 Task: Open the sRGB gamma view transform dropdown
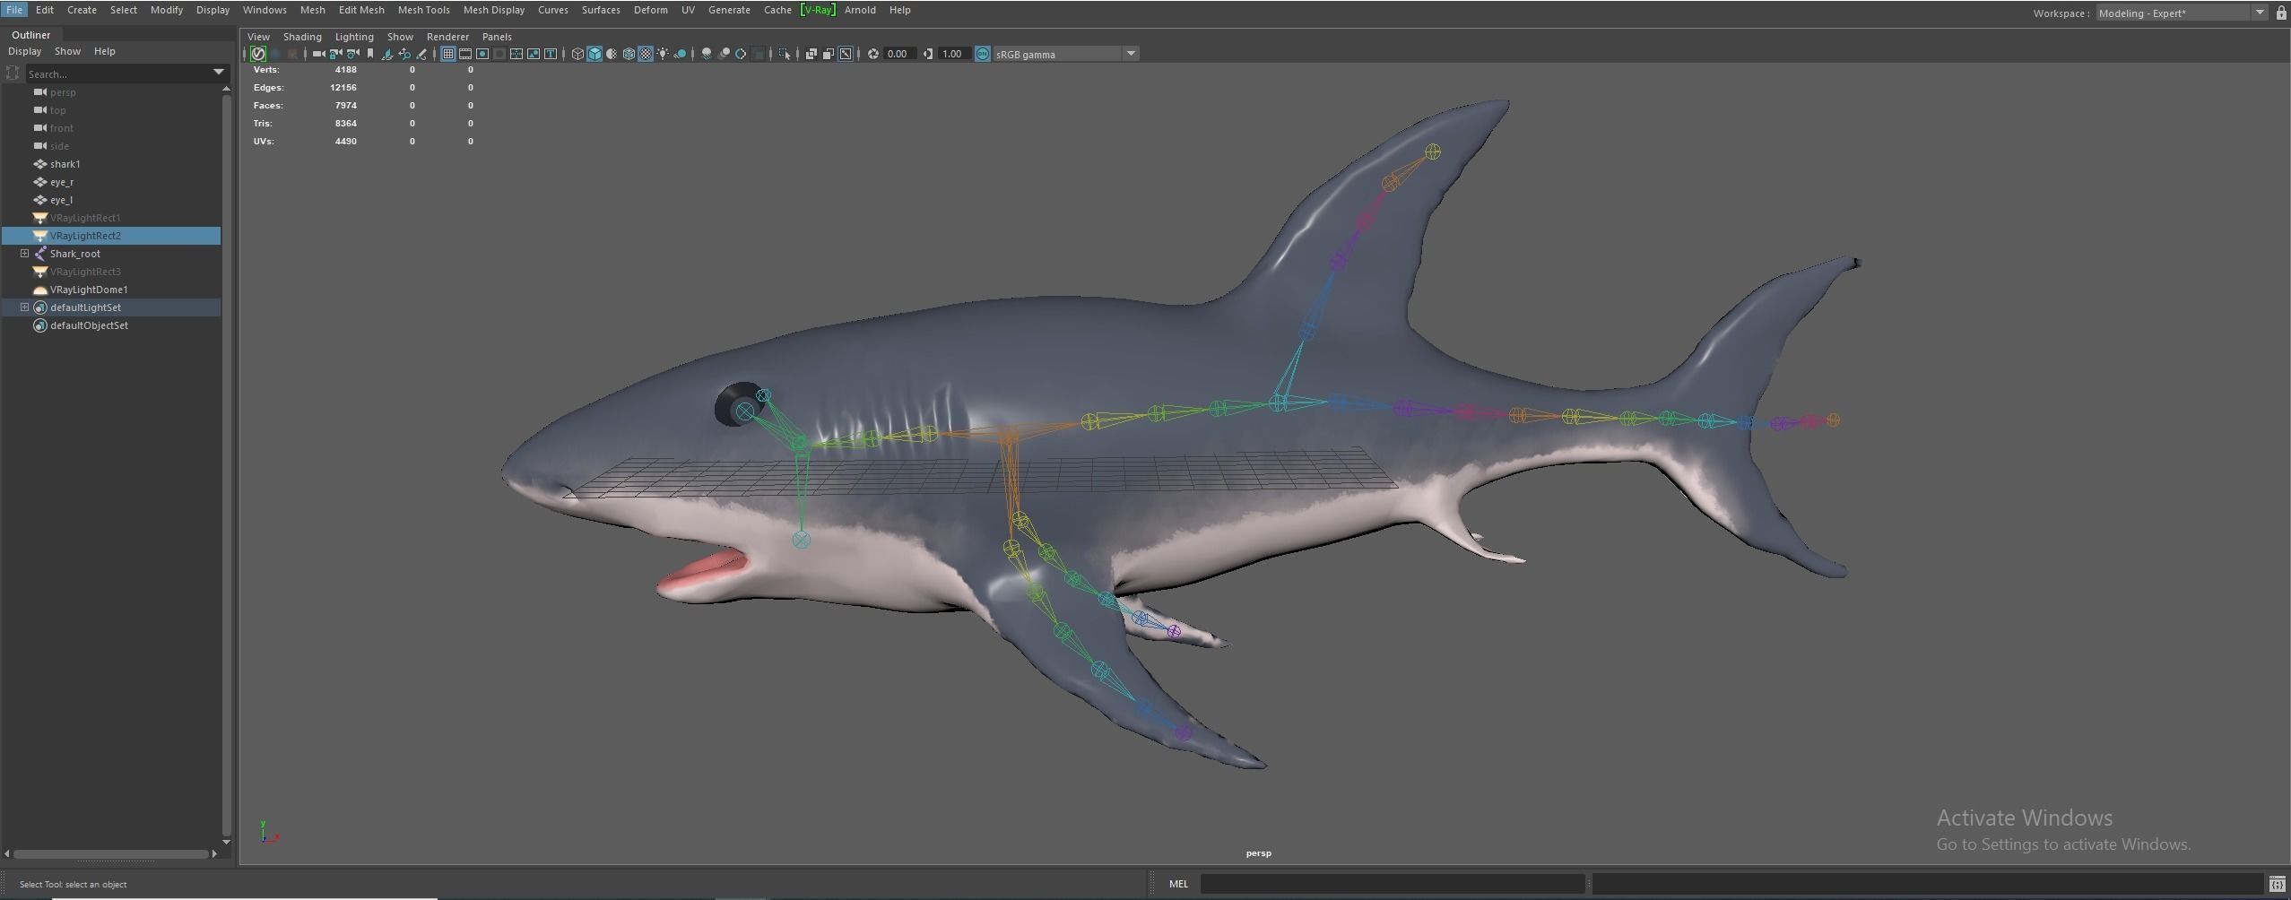(x=1131, y=54)
